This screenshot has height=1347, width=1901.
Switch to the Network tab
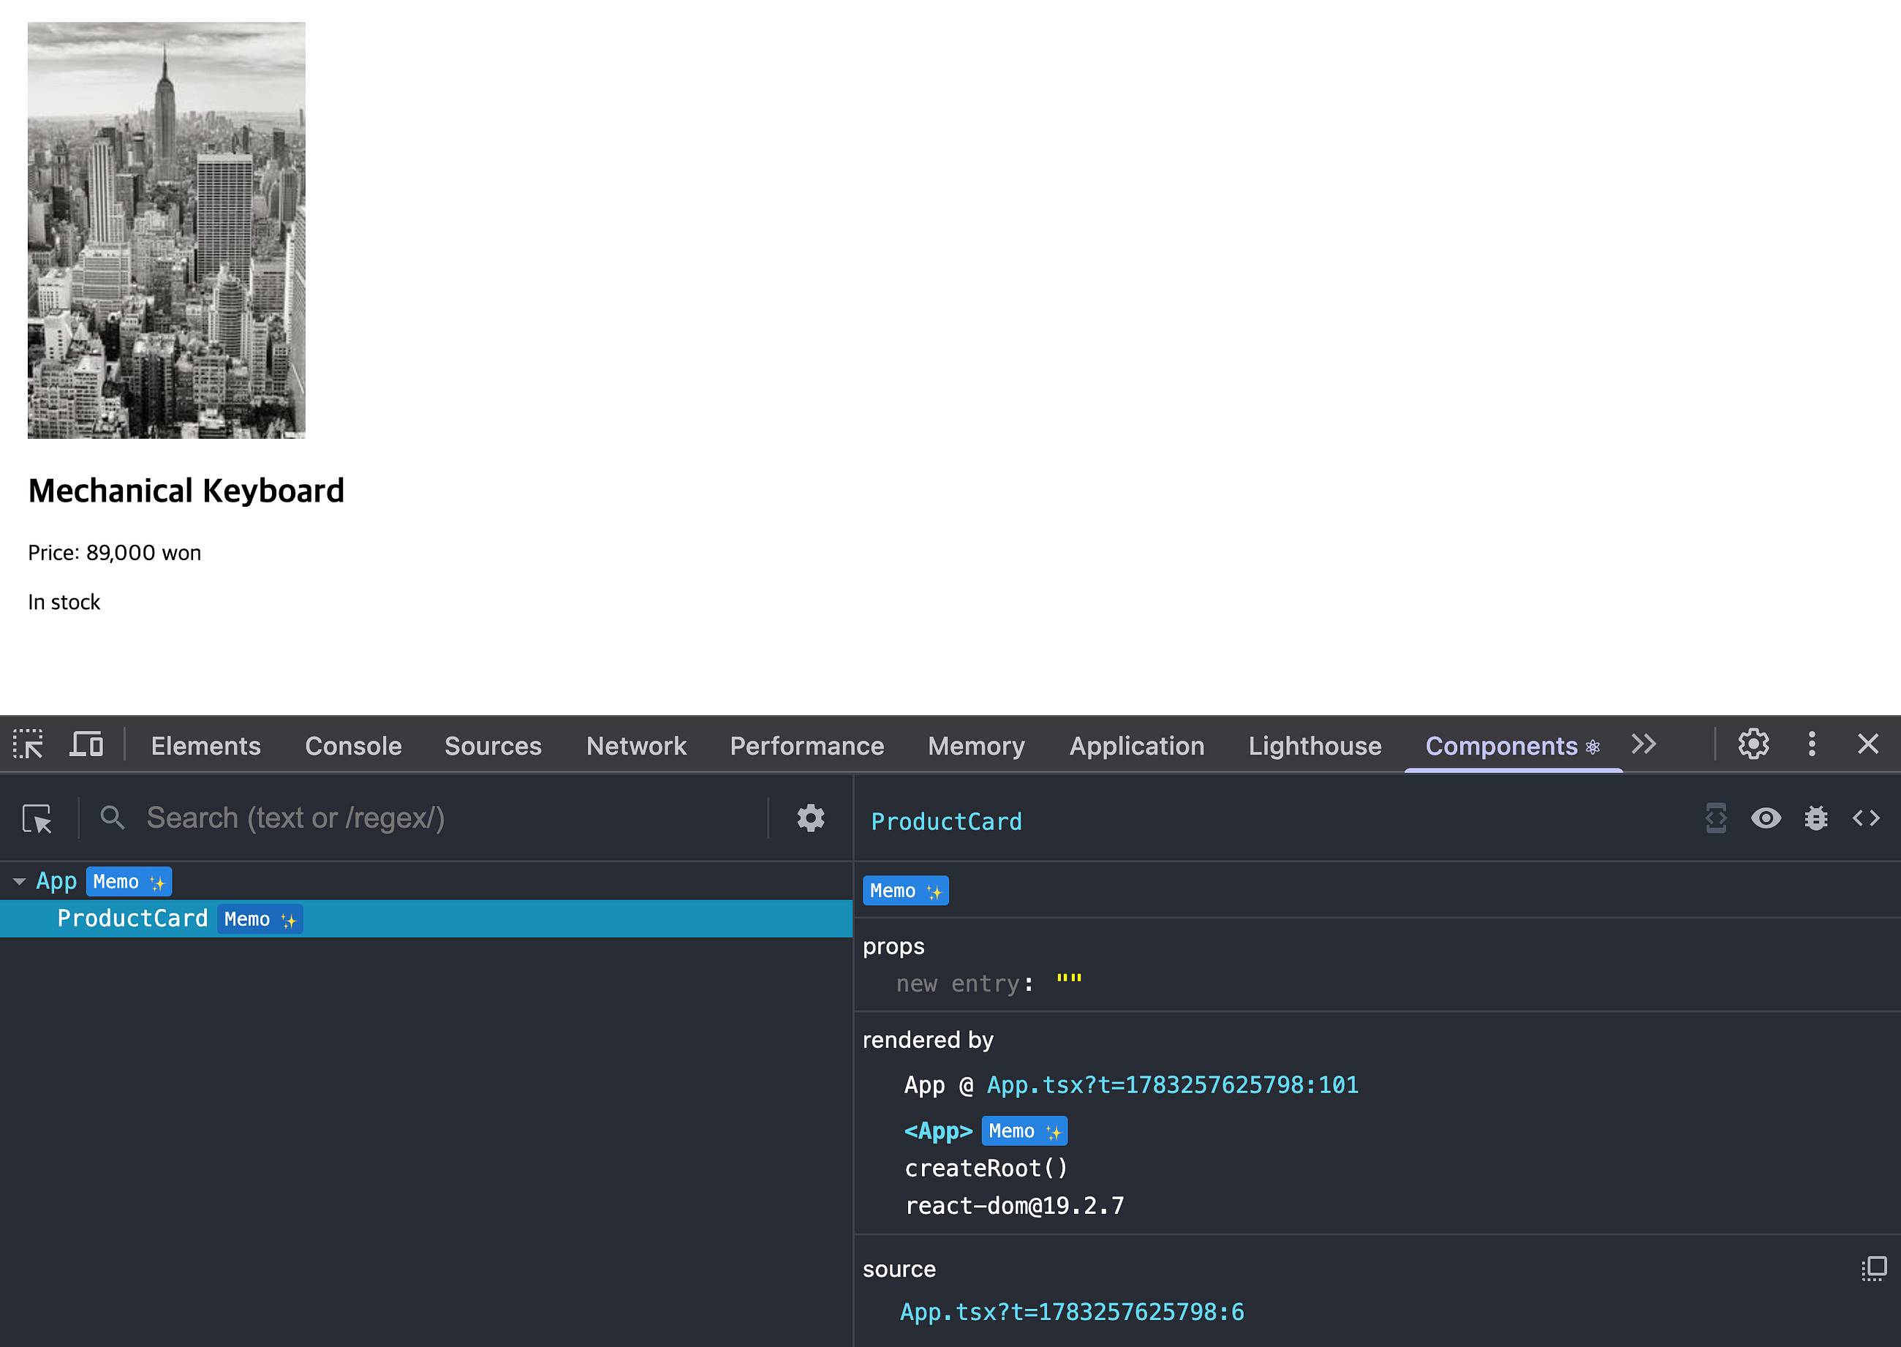(636, 746)
